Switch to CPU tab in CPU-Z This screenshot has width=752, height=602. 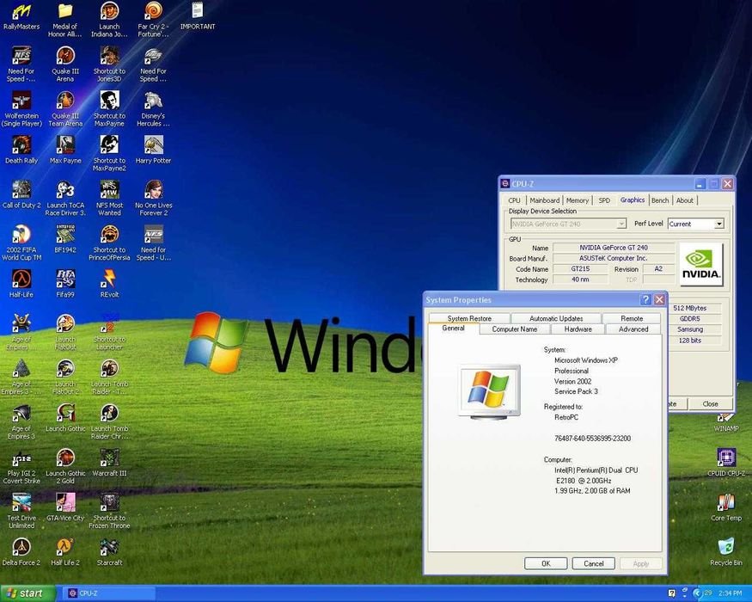coord(514,200)
